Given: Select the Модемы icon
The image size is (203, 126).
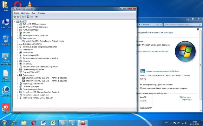Looking at the screenshot, I should [20, 61].
